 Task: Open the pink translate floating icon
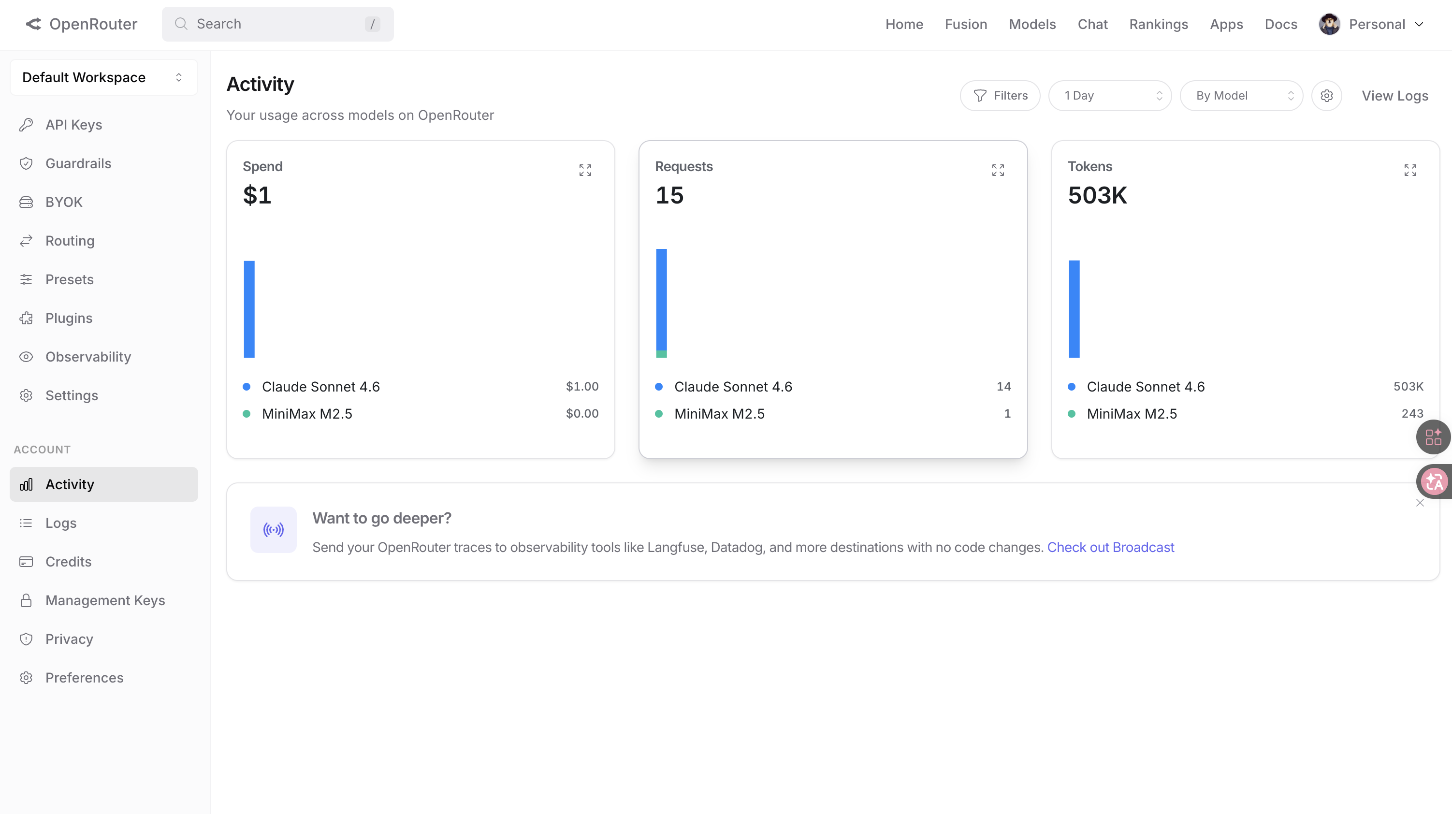pyautogui.click(x=1434, y=481)
